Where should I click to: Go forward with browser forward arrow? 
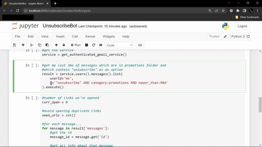coord(11,11)
